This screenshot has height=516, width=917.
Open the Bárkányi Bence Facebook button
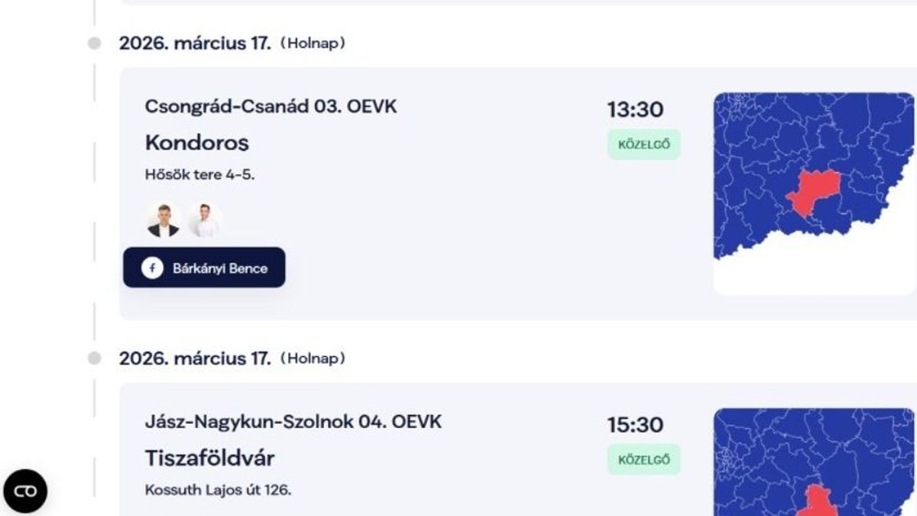[205, 268]
